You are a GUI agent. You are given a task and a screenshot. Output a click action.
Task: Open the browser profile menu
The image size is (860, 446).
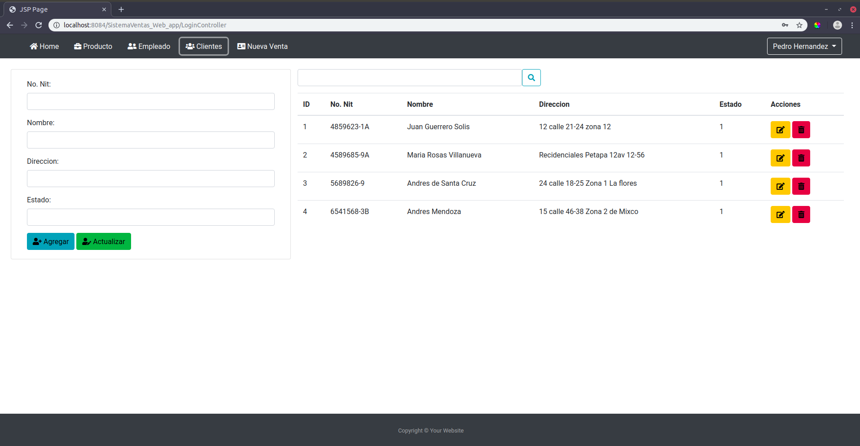pos(837,25)
